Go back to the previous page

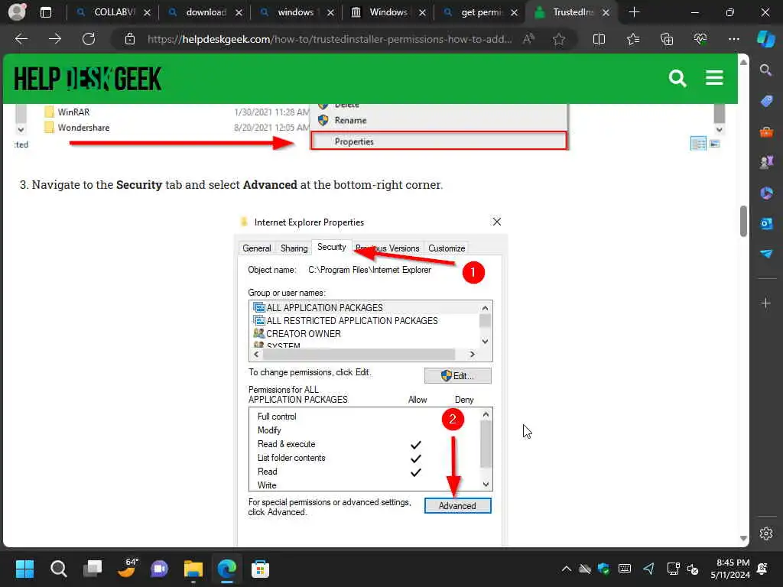tap(21, 39)
